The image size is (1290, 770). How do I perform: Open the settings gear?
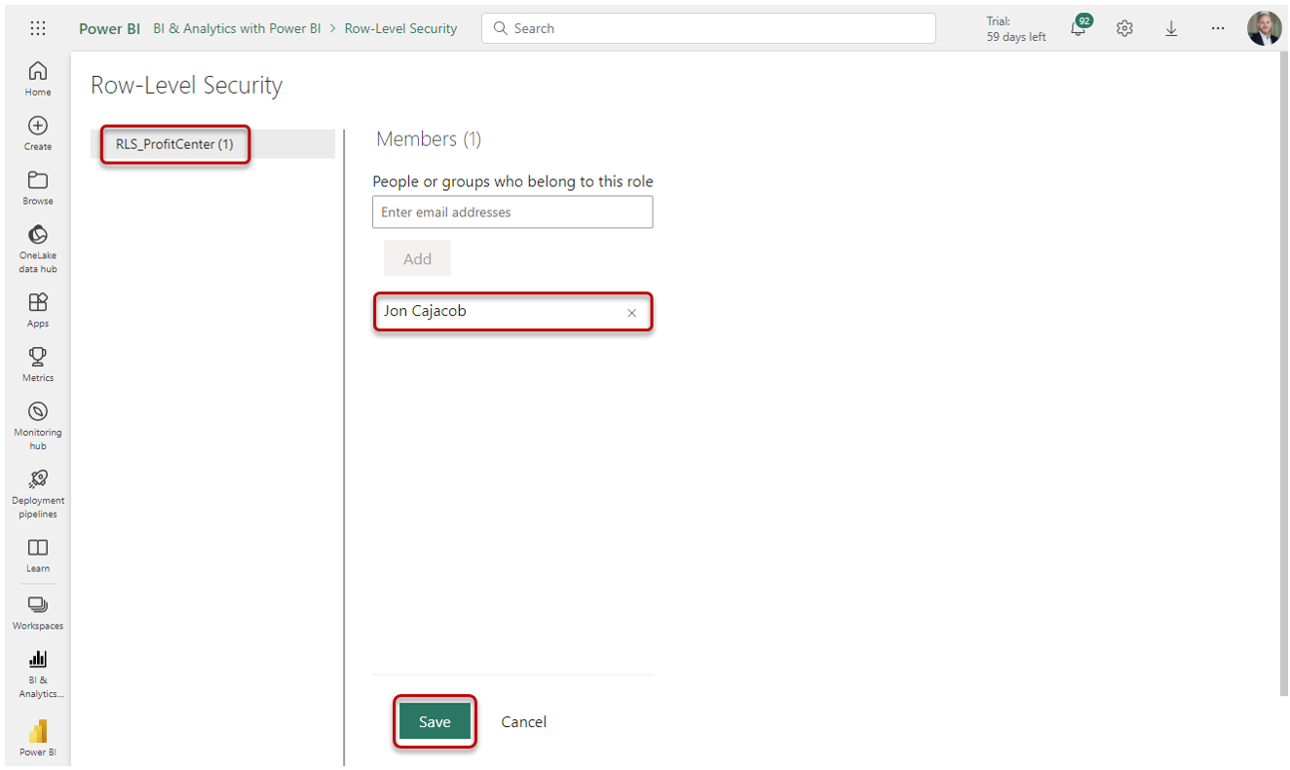pyautogui.click(x=1124, y=28)
